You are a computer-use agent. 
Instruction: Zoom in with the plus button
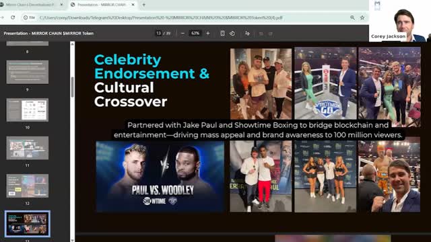tap(208, 33)
